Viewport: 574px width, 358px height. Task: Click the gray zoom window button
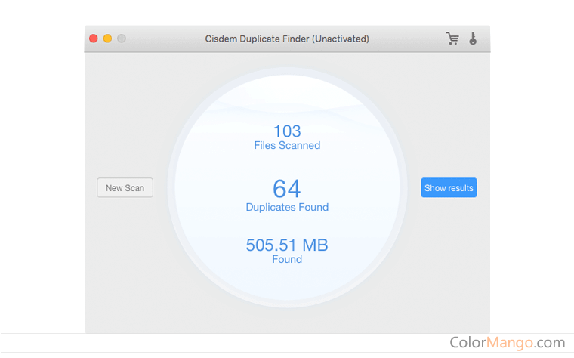pos(121,39)
